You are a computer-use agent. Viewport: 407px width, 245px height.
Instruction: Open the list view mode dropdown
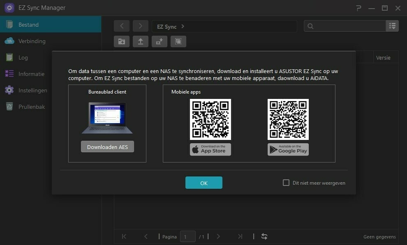tap(392, 26)
